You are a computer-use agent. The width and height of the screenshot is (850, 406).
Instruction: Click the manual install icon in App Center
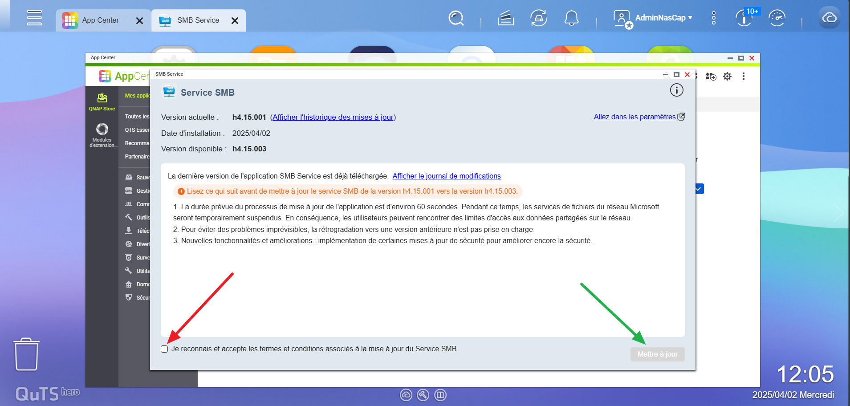(711, 77)
